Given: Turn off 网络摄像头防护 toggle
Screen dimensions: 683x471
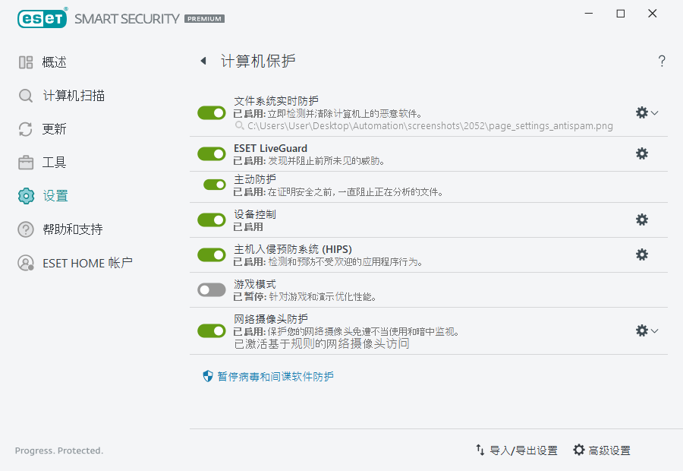Looking at the screenshot, I should point(211,330).
